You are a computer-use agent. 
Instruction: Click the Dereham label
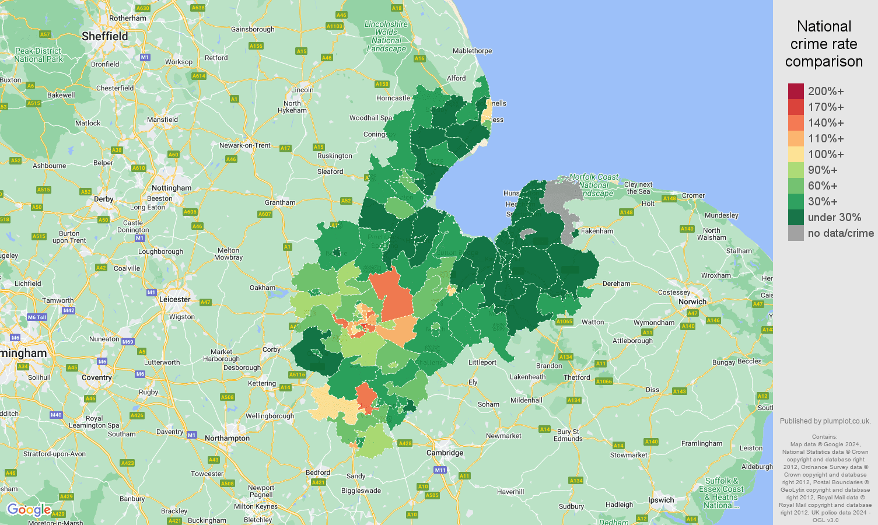pyautogui.click(x=617, y=283)
